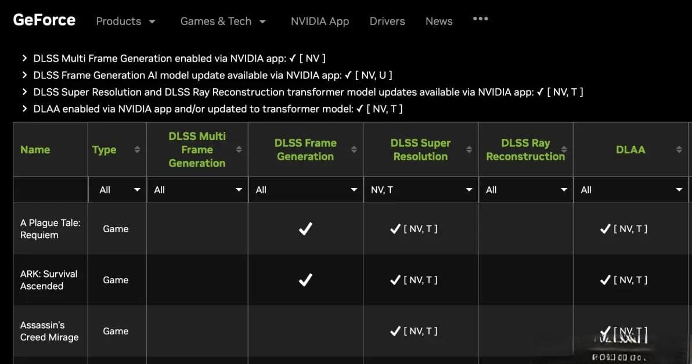Expand the DLSS Frame Generation AI model note
This screenshot has height=364, width=692.
point(25,75)
